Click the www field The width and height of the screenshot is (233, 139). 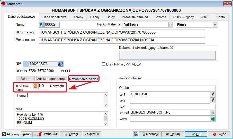170,119
